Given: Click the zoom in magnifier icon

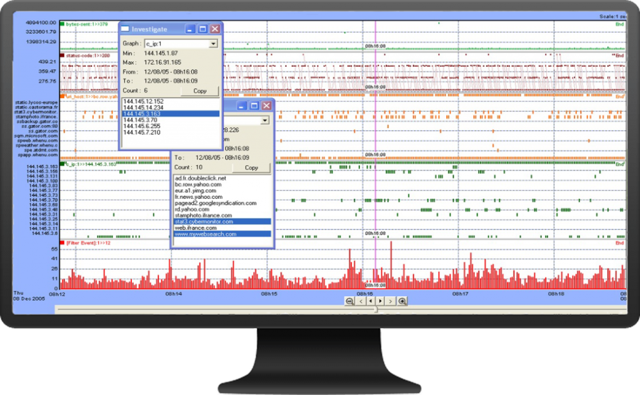Looking at the screenshot, I should tap(402, 301).
